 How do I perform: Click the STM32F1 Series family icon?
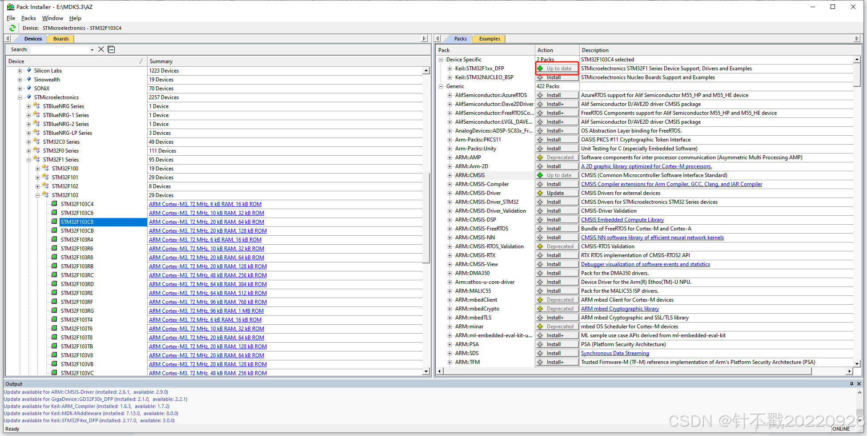point(36,159)
